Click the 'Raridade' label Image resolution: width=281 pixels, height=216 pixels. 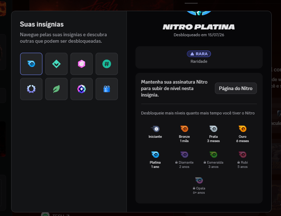coord(199,61)
